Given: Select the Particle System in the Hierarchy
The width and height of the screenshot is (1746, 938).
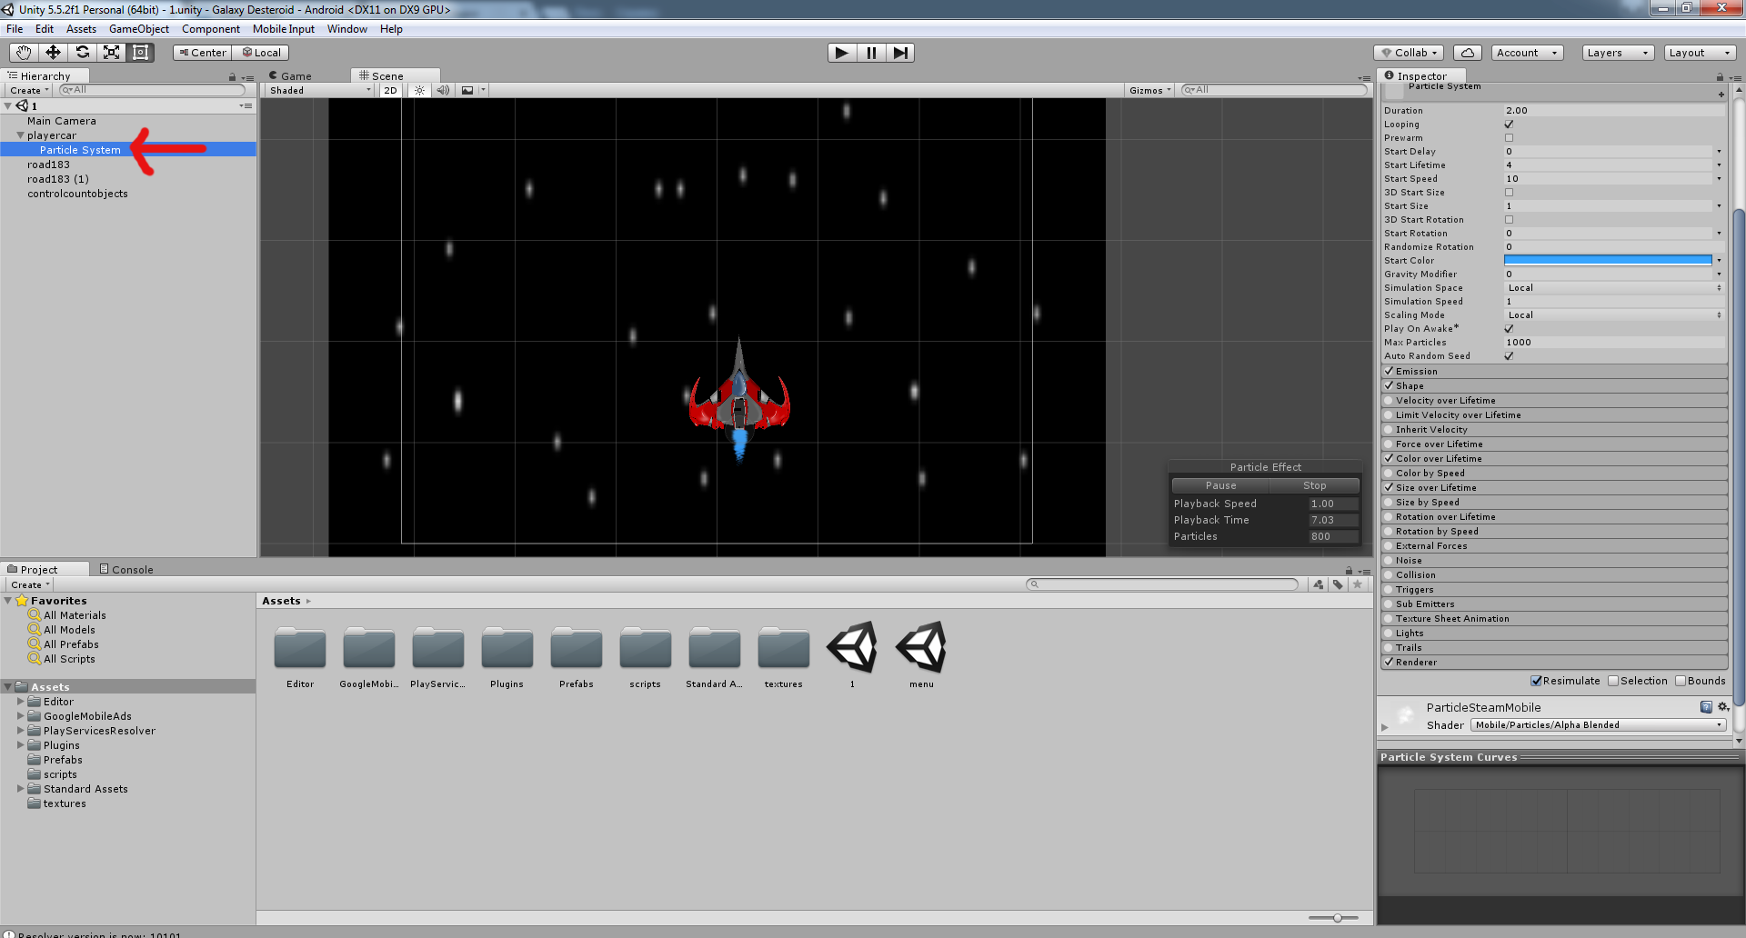Looking at the screenshot, I should click(80, 149).
